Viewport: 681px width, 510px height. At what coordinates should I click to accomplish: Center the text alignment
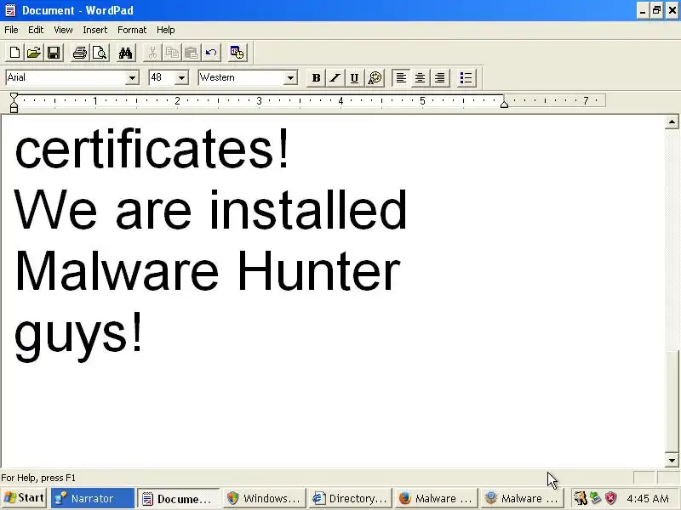coord(420,78)
